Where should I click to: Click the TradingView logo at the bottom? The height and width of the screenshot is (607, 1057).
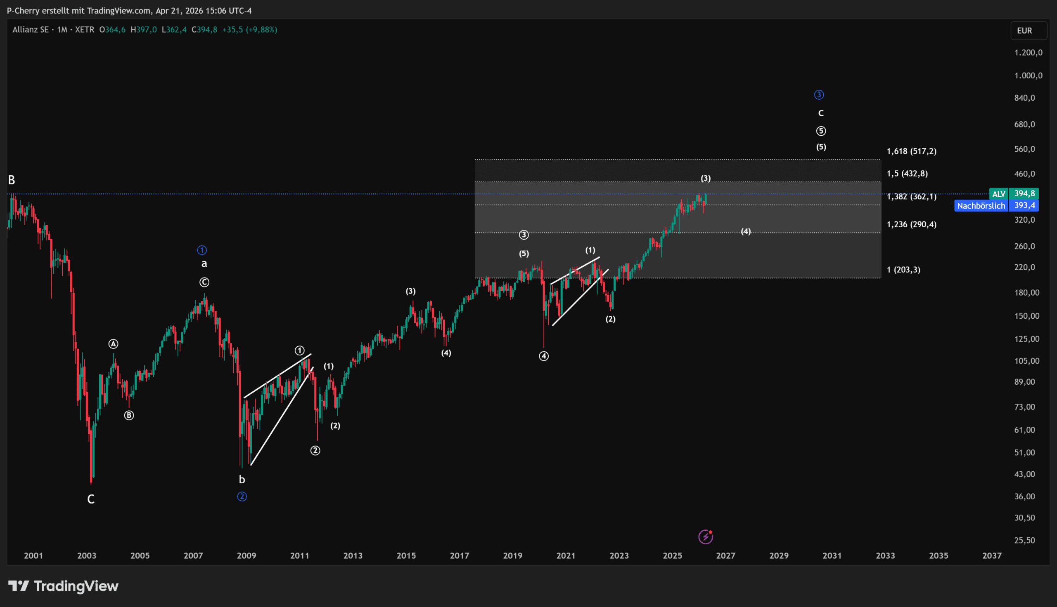coord(64,586)
